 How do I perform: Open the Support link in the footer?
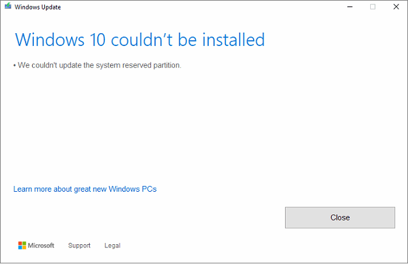click(x=79, y=245)
